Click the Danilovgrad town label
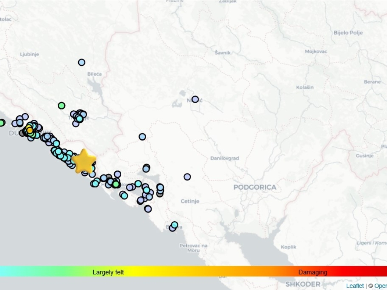 point(224,158)
